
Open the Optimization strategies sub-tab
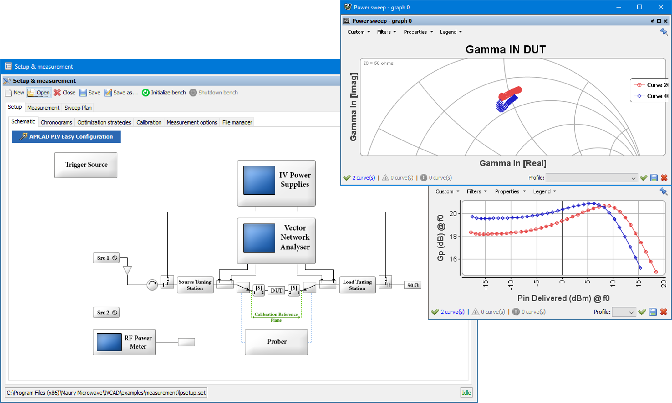click(104, 122)
